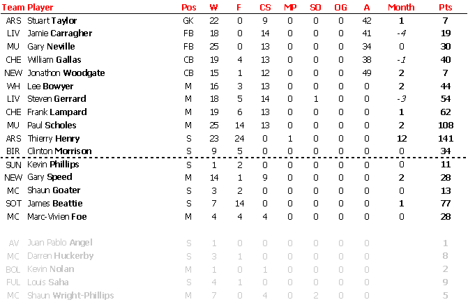Click Thierry Henry's 141 points value

pos(446,139)
